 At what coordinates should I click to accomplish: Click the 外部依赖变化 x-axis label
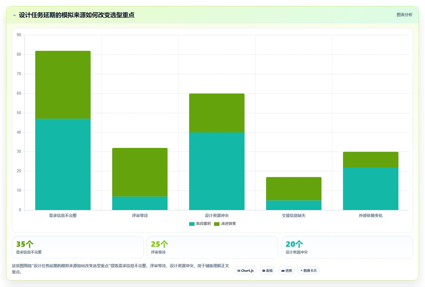371,215
